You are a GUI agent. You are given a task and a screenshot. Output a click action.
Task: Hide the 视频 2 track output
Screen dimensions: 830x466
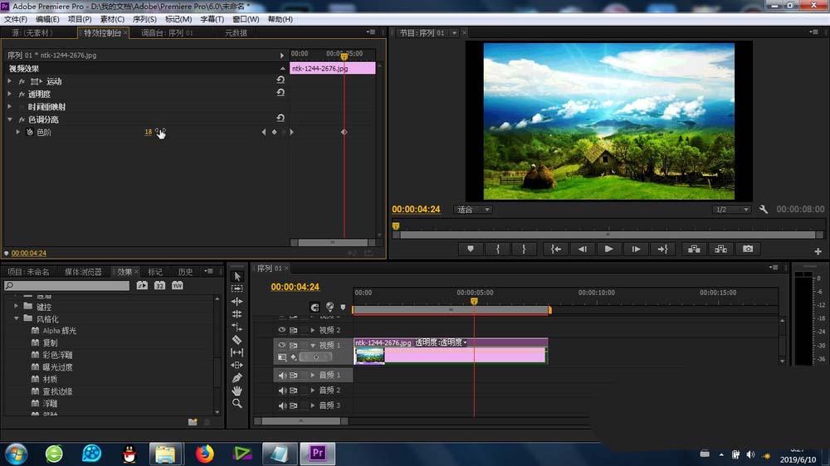(x=281, y=330)
